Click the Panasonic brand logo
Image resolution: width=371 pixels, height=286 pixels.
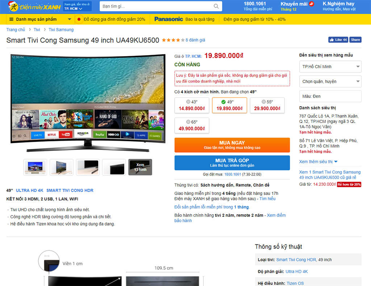168,19
